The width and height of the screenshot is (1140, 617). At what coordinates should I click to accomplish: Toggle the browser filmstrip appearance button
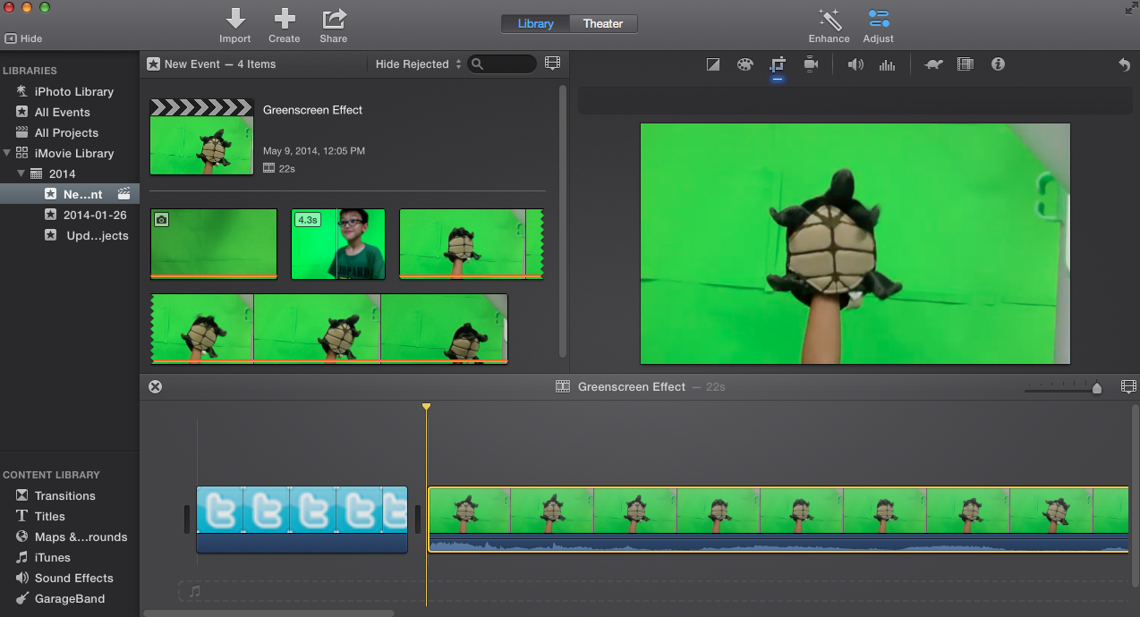point(552,63)
